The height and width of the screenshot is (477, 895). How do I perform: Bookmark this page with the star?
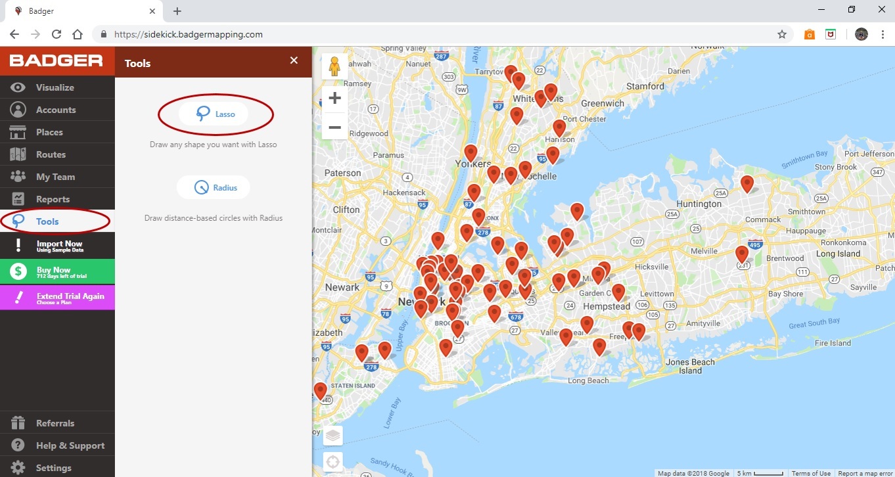tap(782, 34)
